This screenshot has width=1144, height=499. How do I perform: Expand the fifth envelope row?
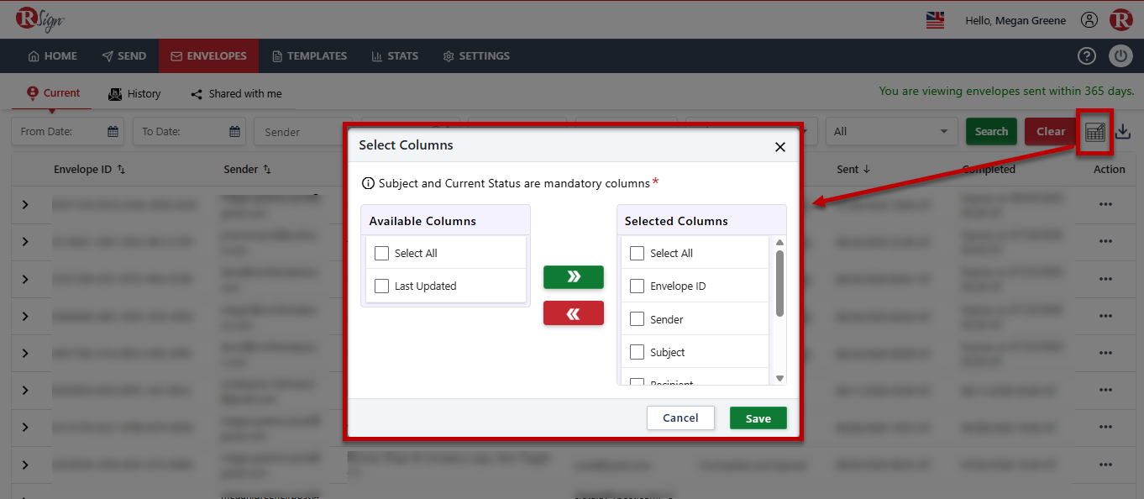coord(25,353)
